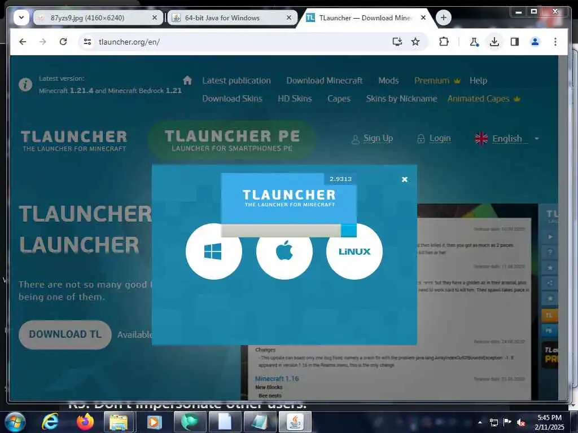Launch Firefox from the taskbar
The height and width of the screenshot is (433, 578).
click(85, 422)
